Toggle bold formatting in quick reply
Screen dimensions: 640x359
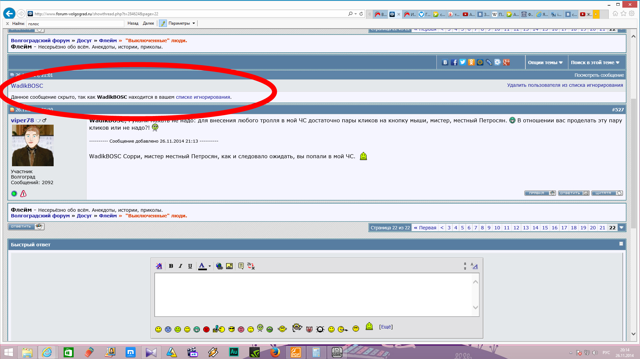point(171,266)
